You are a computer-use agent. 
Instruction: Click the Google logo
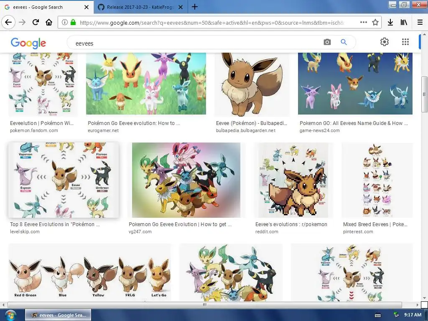pyautogui.click(x=28, y=43)
